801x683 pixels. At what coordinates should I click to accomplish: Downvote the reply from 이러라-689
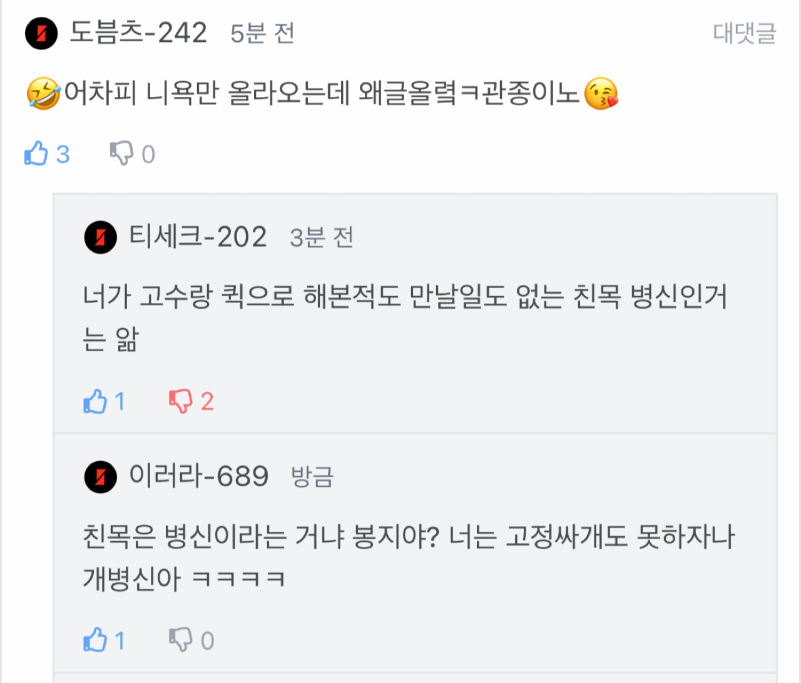(x=180, y=641)
